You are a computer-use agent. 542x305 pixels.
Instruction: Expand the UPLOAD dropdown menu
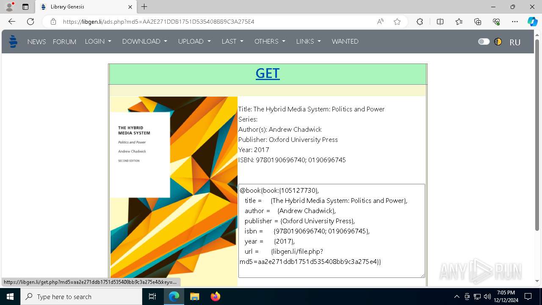pyautogui.click(x=194, y=41)
